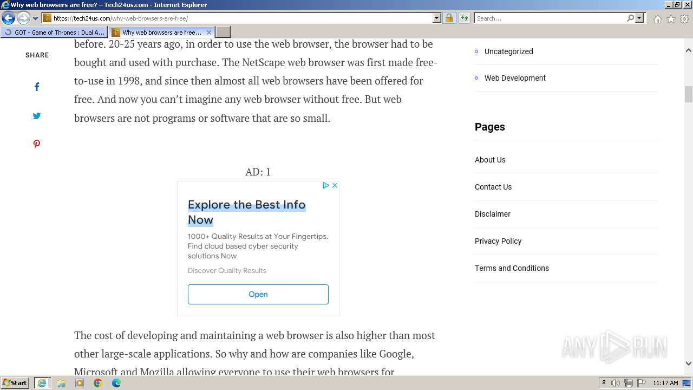Click the search magnifier icon
The width and height of the screenshot is (693, 390).
(x=630, y=18)
